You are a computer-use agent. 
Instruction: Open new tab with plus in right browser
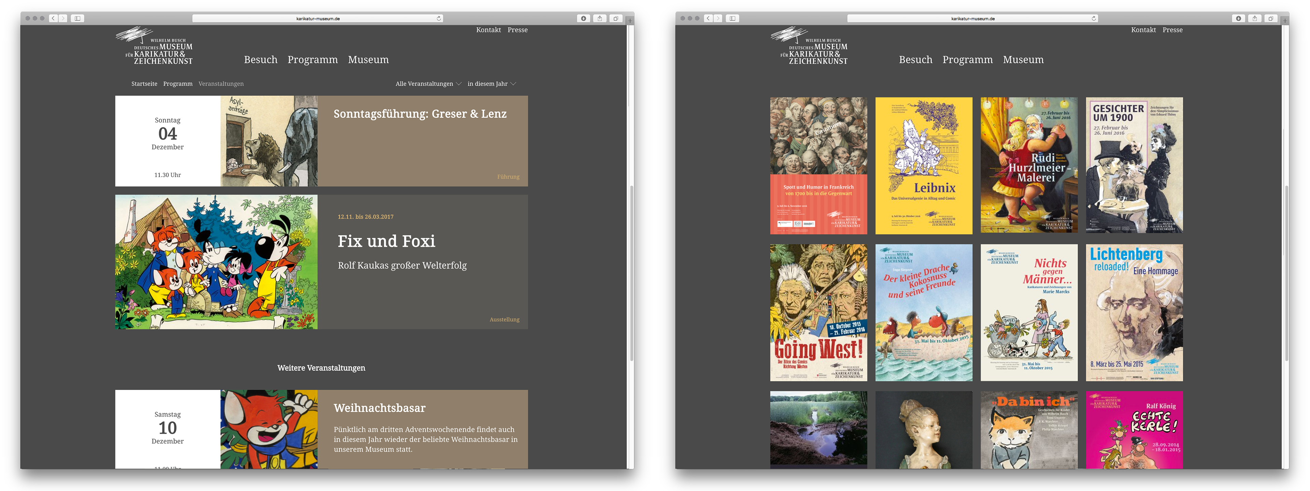pos(1285,21)
